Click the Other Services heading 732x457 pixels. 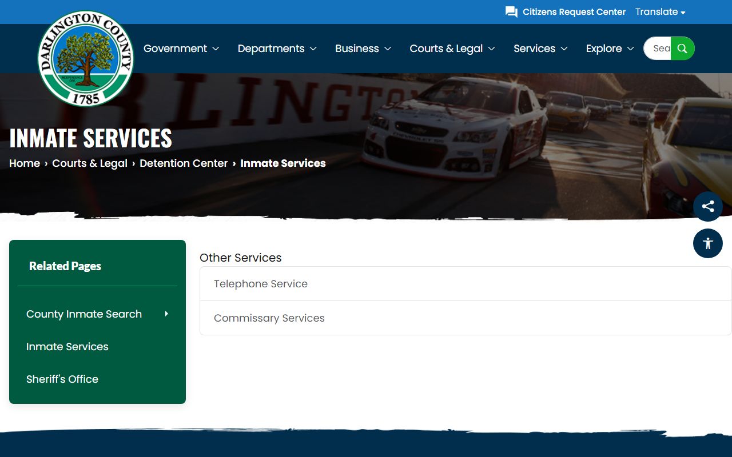[x=241, y=258]
